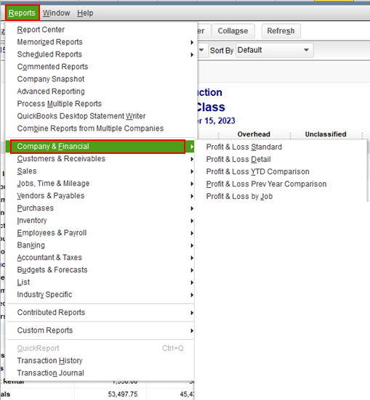Click the Overhead column header
Screen dimensions: 370x400
[x=254, y=134]
